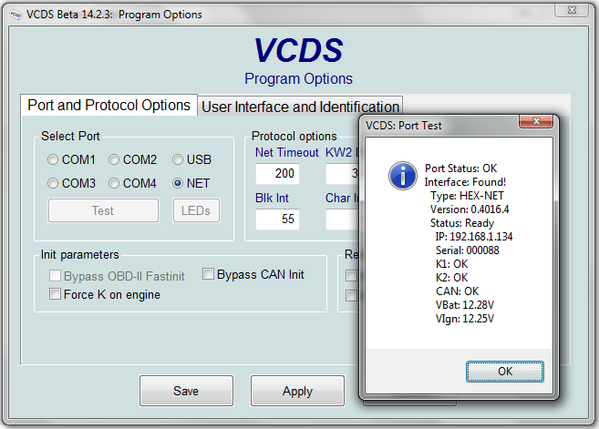
Task: Click the K2: OK line
Action: click(x=451, y=278)
